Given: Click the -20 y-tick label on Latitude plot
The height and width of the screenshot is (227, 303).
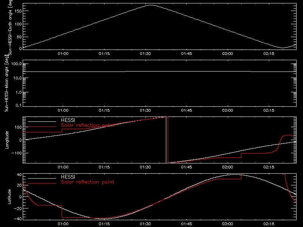Looking at the screenshot, I should [x=18, y=208].
